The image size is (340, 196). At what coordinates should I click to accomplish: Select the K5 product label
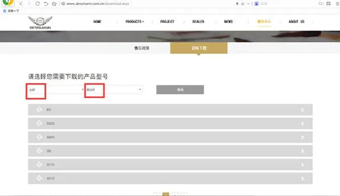tap(49, 110)
